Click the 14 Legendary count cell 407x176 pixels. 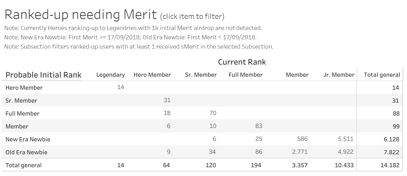120,87
